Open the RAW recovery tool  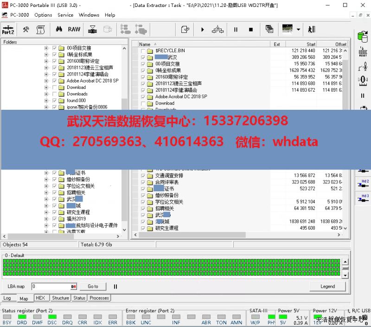pos(74,29)
